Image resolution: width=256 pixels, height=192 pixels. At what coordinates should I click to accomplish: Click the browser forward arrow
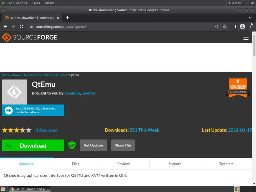[13, 26]
